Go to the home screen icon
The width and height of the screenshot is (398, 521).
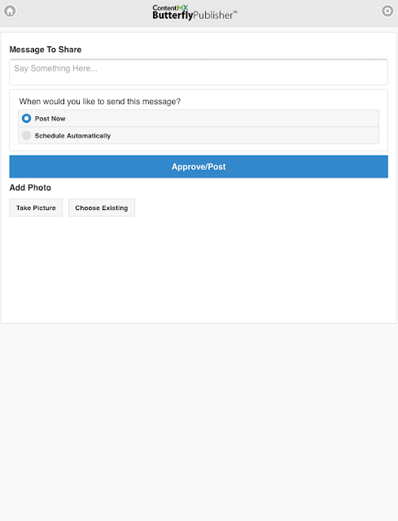pos(10,11)
